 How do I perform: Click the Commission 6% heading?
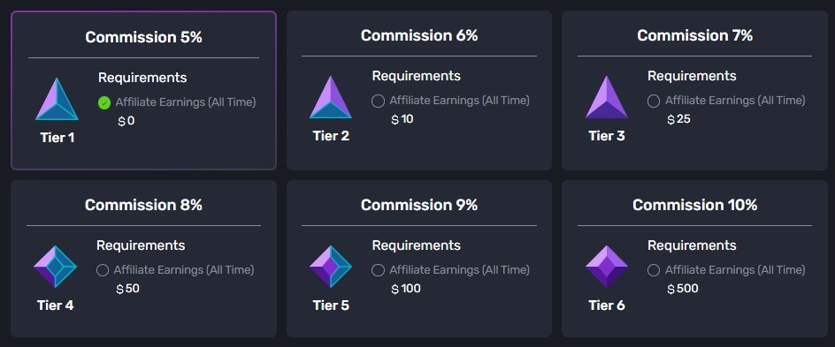[x=419, y=35]
